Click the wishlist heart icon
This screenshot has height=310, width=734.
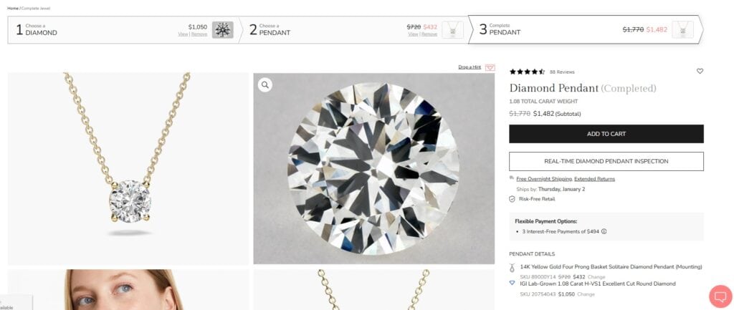700,71
